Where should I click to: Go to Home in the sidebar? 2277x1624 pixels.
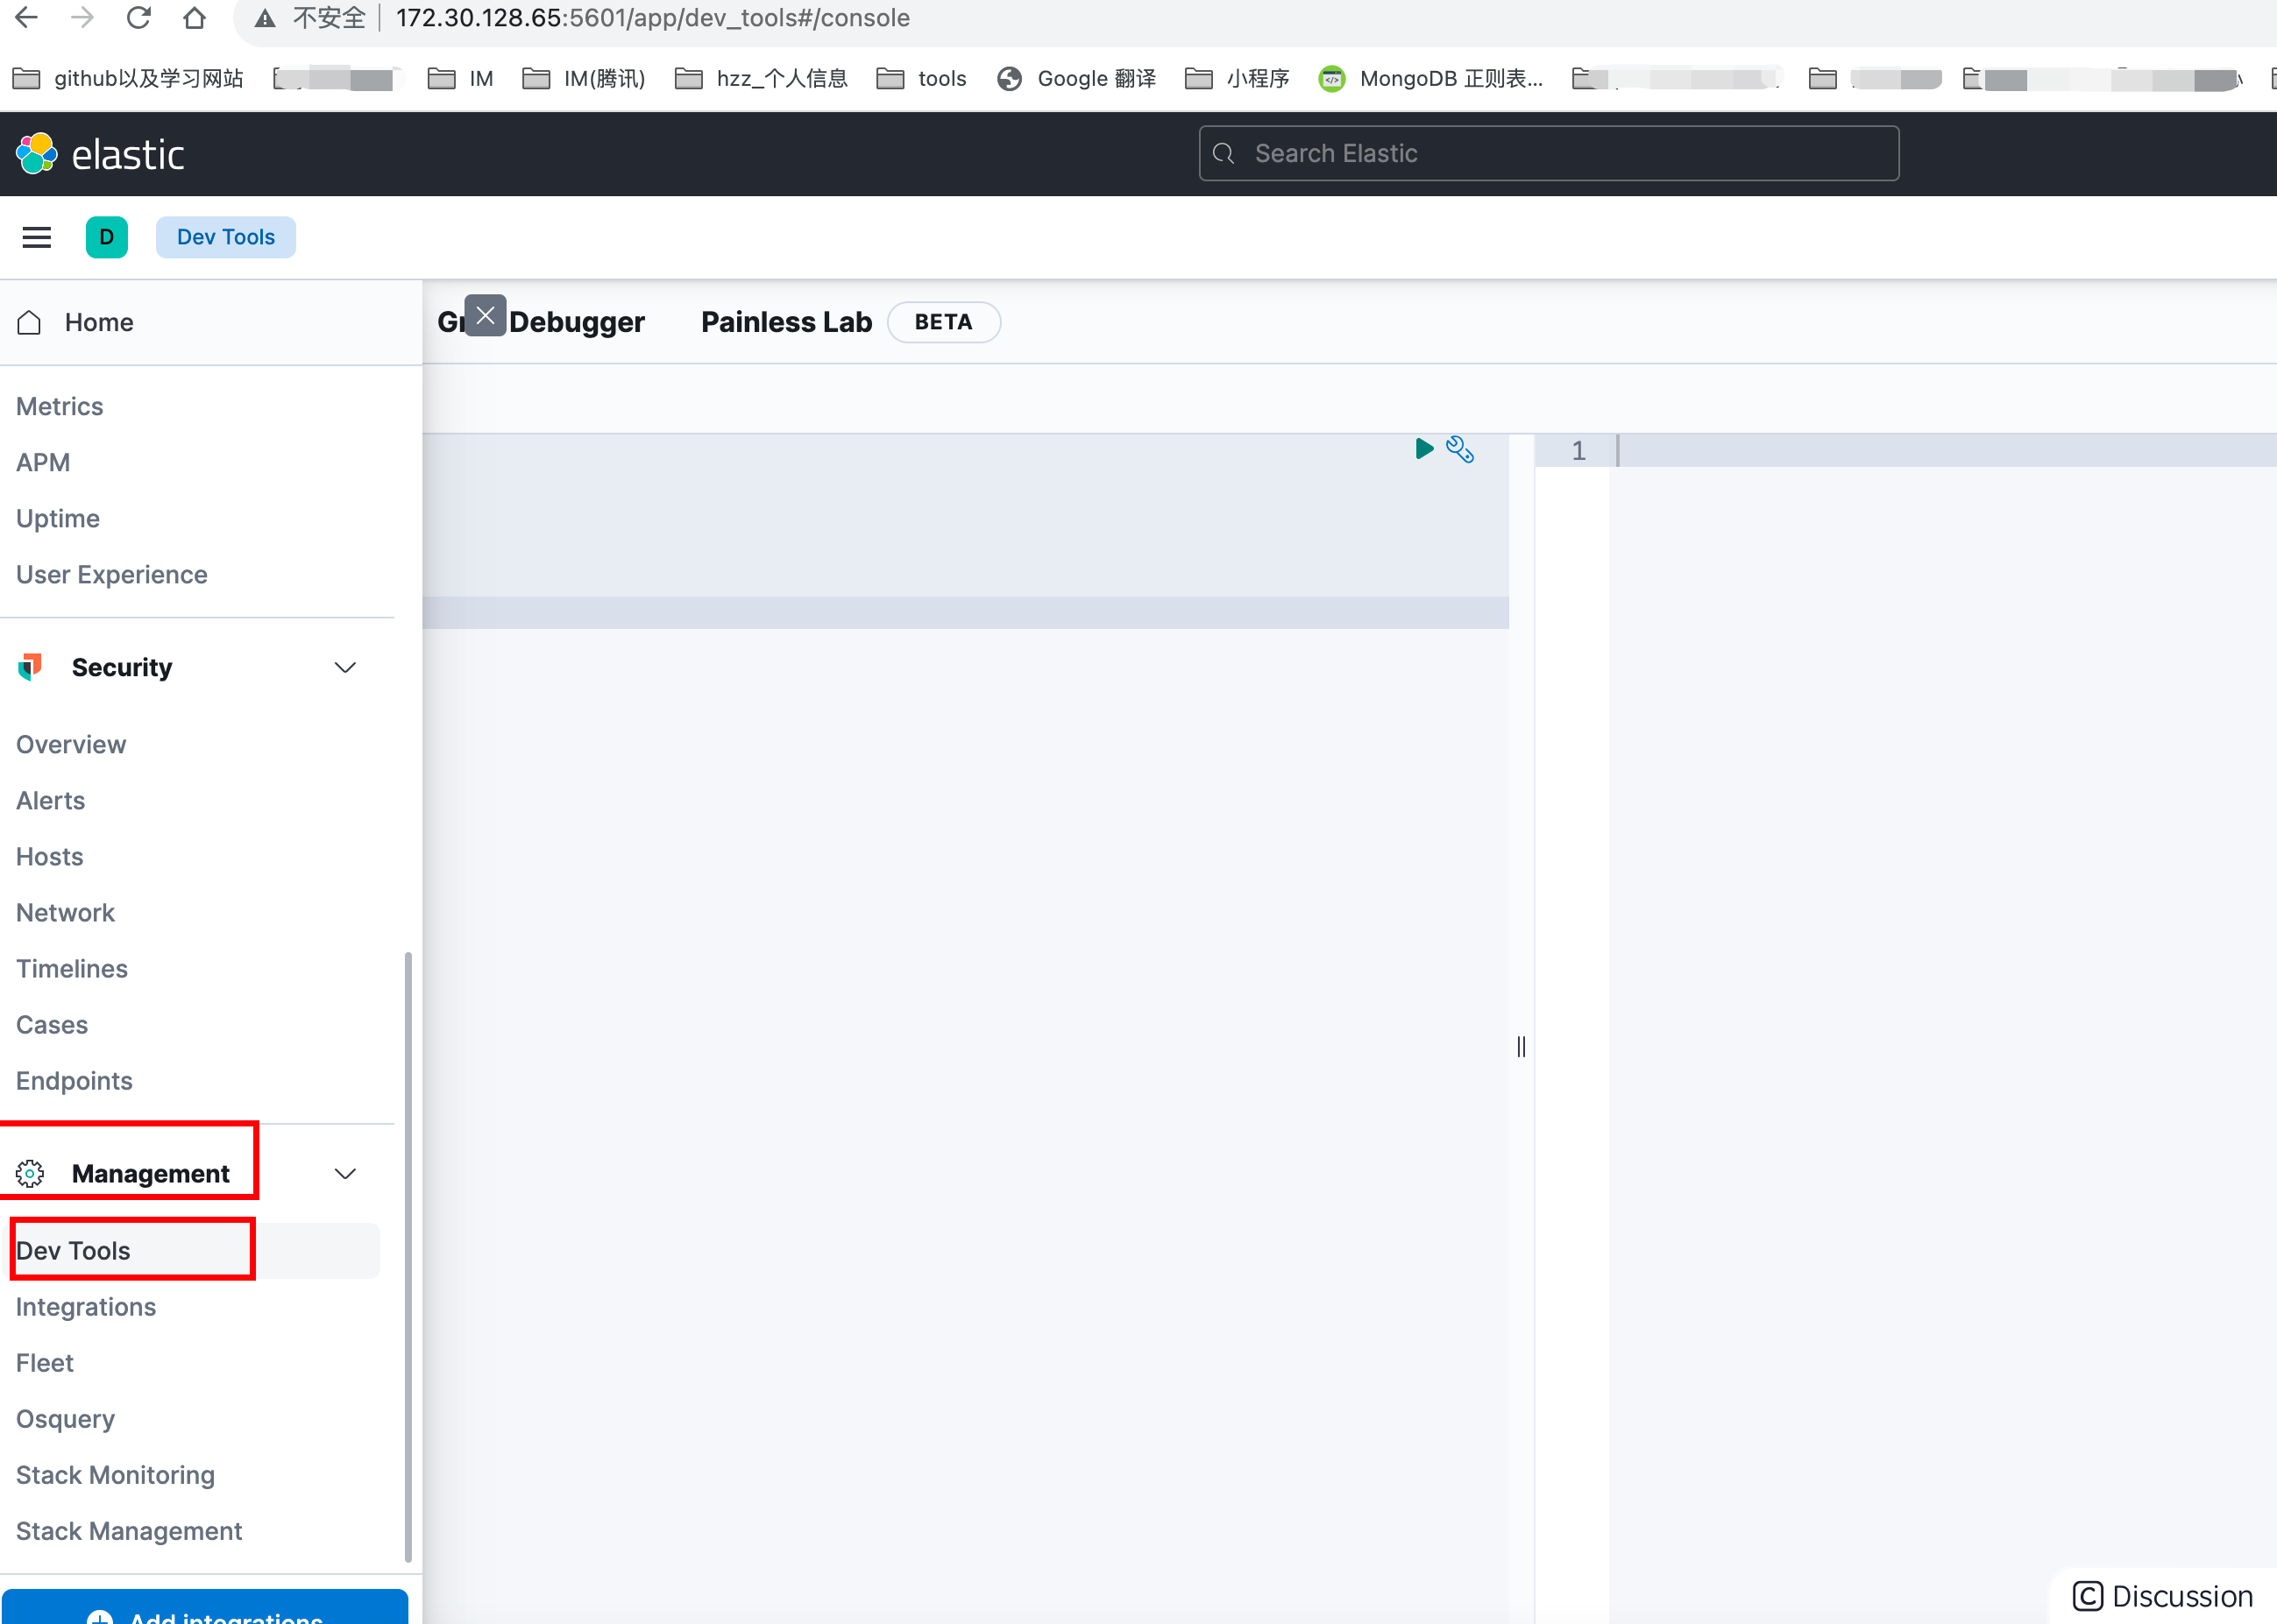coord(98,322)
